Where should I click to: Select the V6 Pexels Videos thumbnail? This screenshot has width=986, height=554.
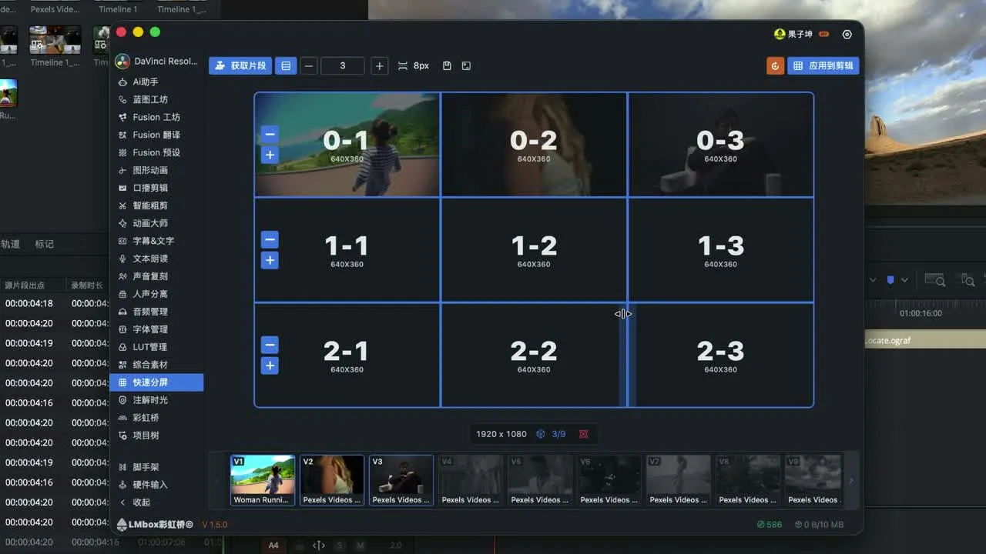pos(609,480)
